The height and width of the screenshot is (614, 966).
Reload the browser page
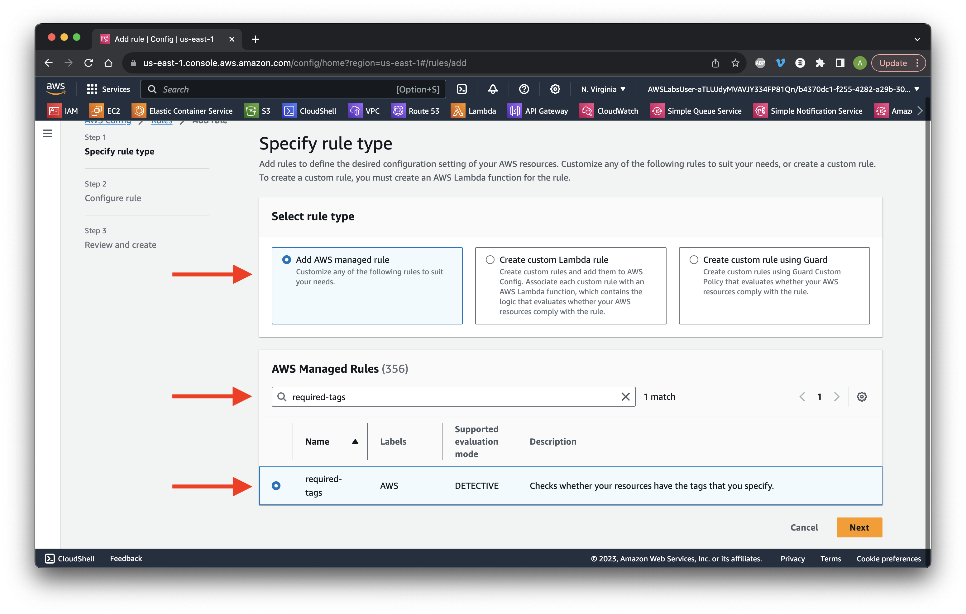coord(89,63)
